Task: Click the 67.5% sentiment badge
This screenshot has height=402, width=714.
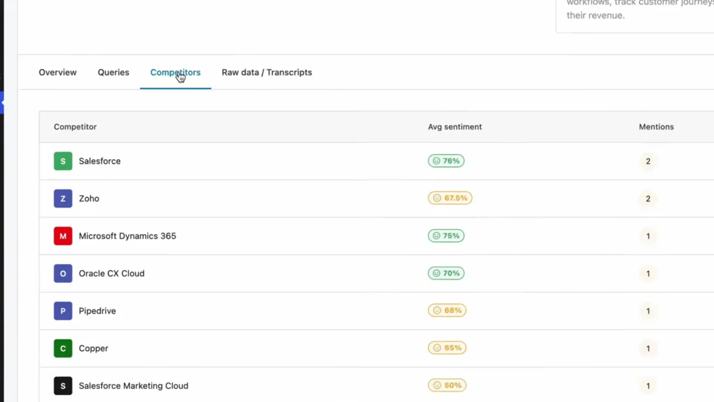Action: 450,198
